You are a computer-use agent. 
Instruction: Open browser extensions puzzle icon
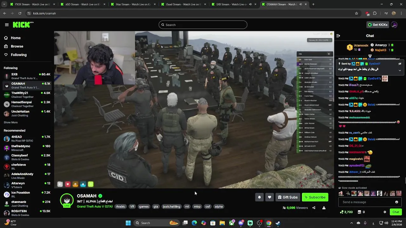coord(375,13)
